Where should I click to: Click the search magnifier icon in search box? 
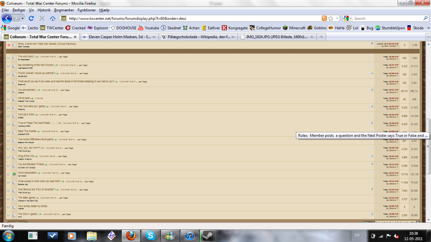pos(425,19)
